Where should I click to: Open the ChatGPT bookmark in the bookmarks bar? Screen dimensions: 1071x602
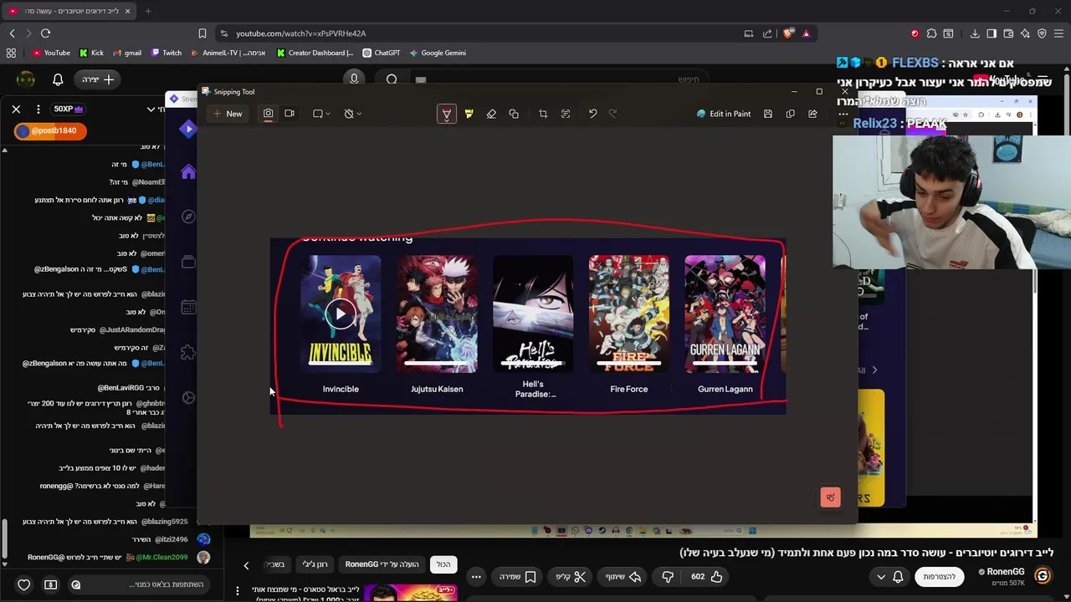382,53
